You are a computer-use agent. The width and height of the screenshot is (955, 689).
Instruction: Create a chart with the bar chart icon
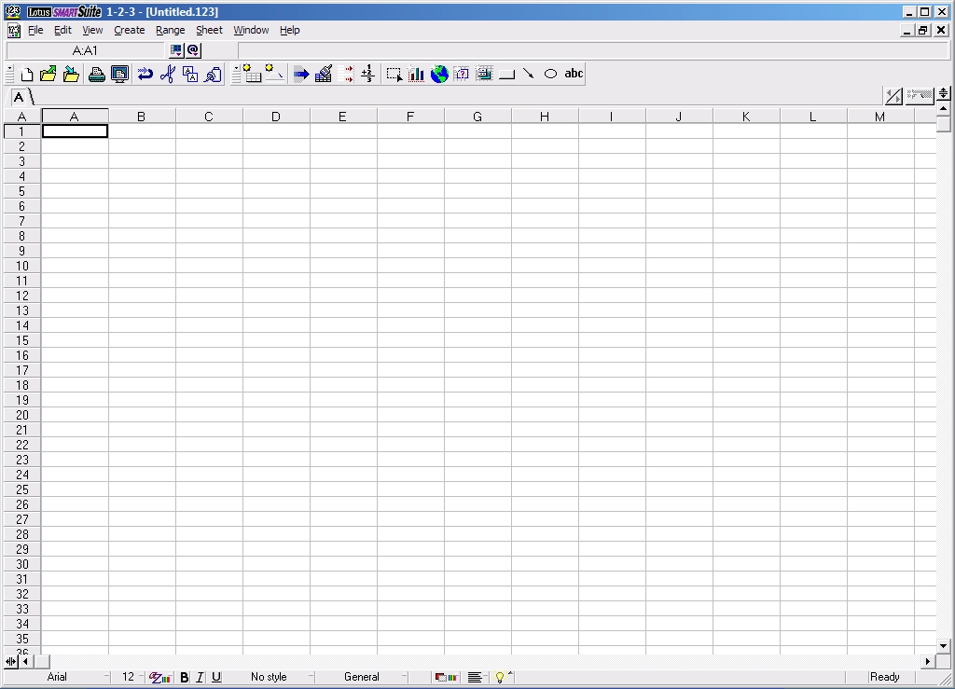pos(416,75)
